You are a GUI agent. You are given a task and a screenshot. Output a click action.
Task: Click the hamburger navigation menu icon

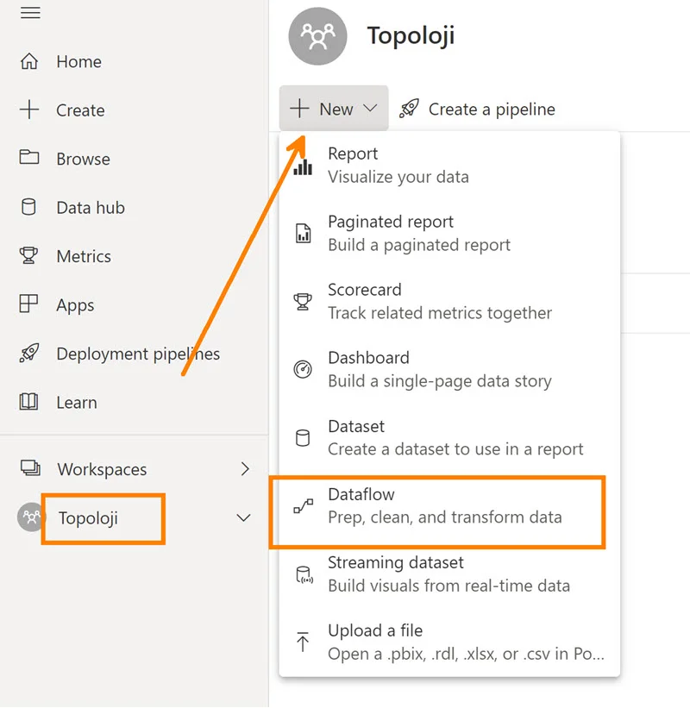tap(30, 13)
